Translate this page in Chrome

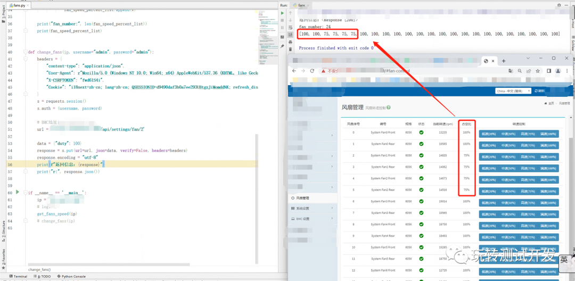(x=511, y=71)
